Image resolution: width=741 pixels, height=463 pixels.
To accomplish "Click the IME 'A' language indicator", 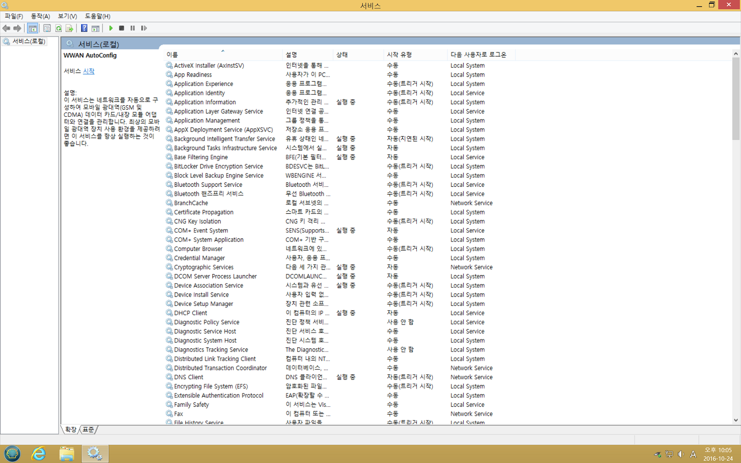I will [693, 454].
